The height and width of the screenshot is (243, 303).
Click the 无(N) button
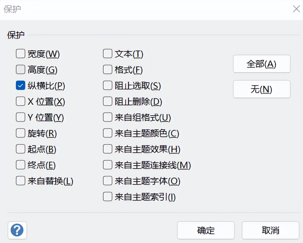262,89
